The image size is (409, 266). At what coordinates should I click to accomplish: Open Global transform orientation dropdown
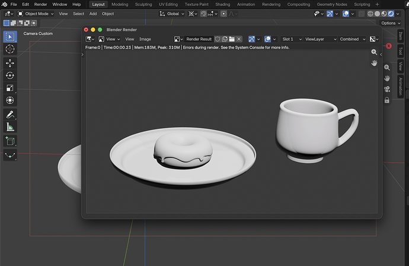[172, 14]
